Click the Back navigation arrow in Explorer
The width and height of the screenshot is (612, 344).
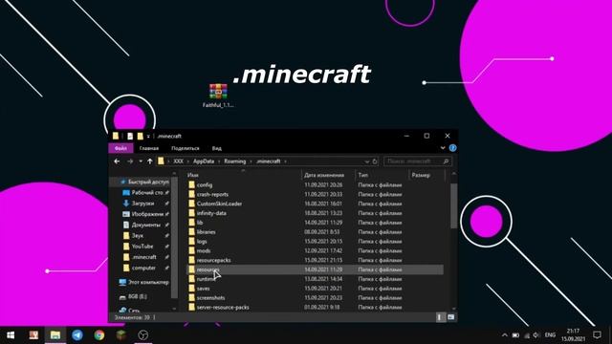click(117, 161)
